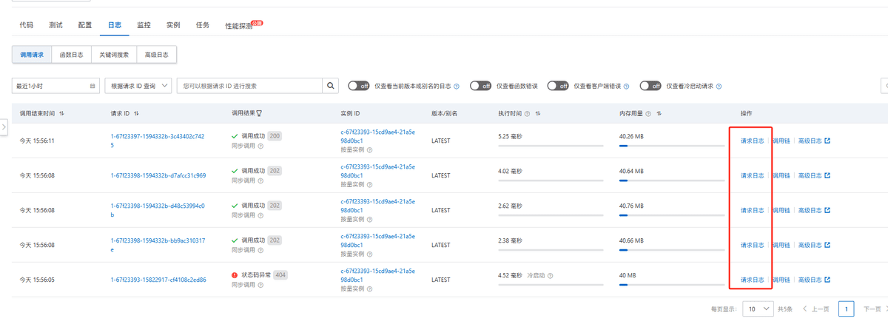Image resolution: width=888 pixels, height=324 pixels.
Task: Select the 调用请求 sub-tab
Action: tap(32, 55)
